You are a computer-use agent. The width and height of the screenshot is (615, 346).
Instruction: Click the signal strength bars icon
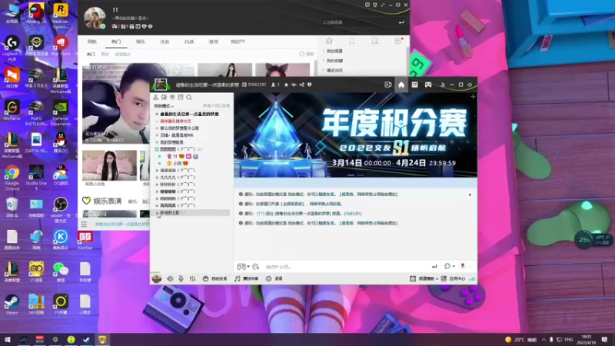pos(472,278)
